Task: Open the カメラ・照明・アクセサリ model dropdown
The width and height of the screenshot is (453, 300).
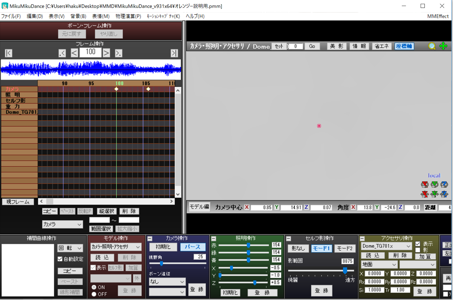Action: pyautogui.click(x=116, y=247)
